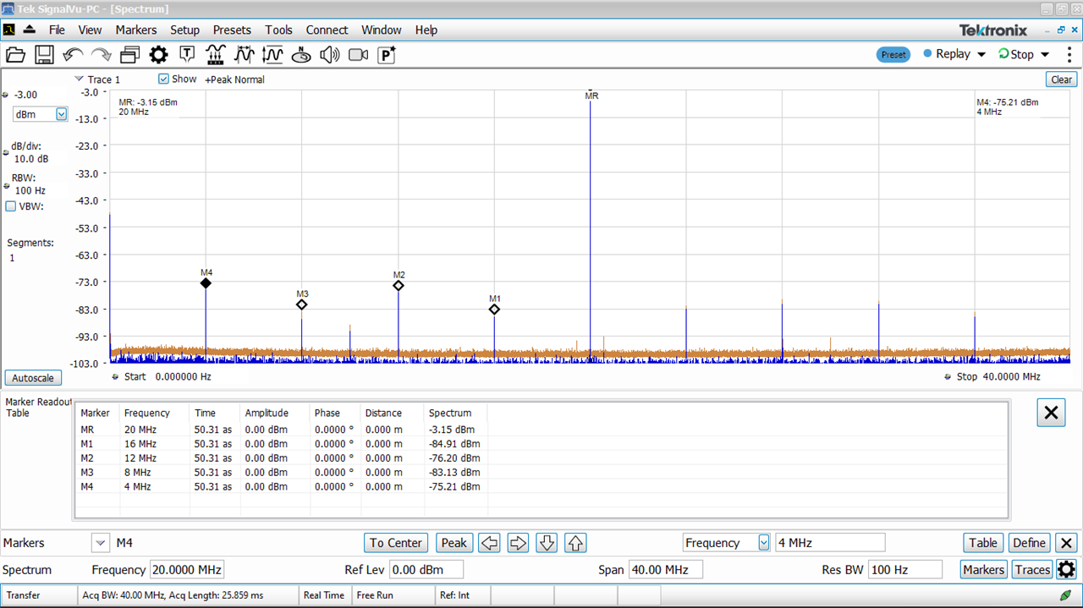
Task: Click the Redo arrow icon
Action: click(102, 55)
